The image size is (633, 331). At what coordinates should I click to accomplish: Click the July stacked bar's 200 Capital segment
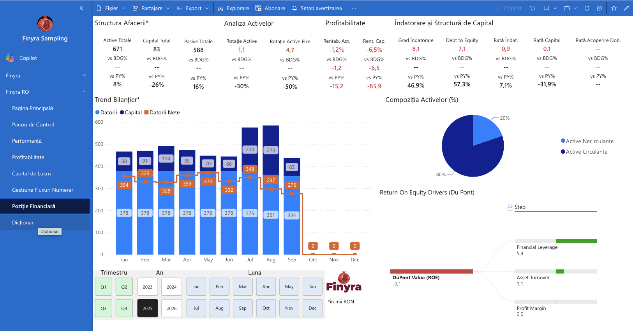[x=250, y=150]
